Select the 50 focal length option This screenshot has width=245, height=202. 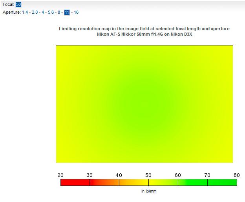(x=18, y=4)
